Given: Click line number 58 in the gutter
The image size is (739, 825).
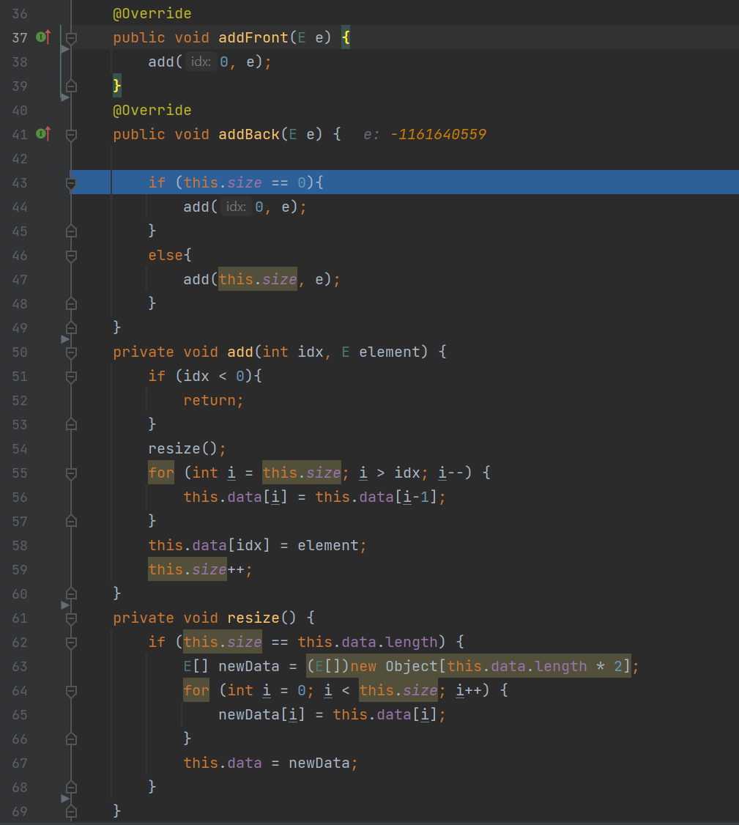Looking at the screenshot, I should click(x=20, y=546).
